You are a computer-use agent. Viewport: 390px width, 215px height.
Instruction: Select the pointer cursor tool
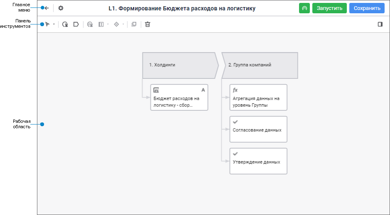click(47, 24)
